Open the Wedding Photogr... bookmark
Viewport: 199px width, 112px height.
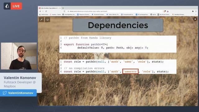pyautogui.click(x=178, y=15)
